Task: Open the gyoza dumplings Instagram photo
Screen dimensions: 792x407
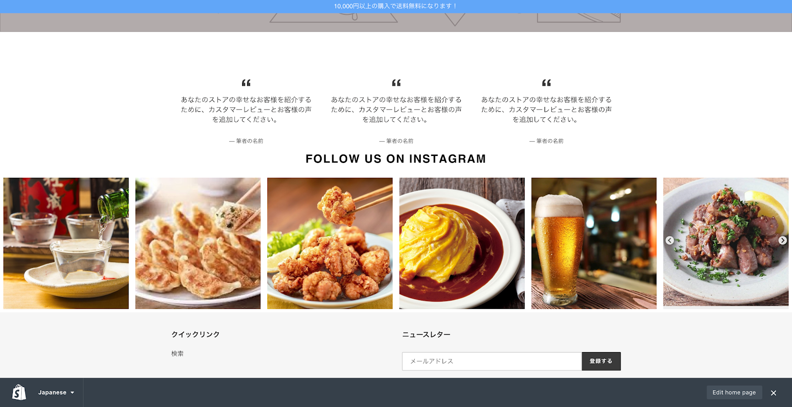Action: tap(198, 243)
